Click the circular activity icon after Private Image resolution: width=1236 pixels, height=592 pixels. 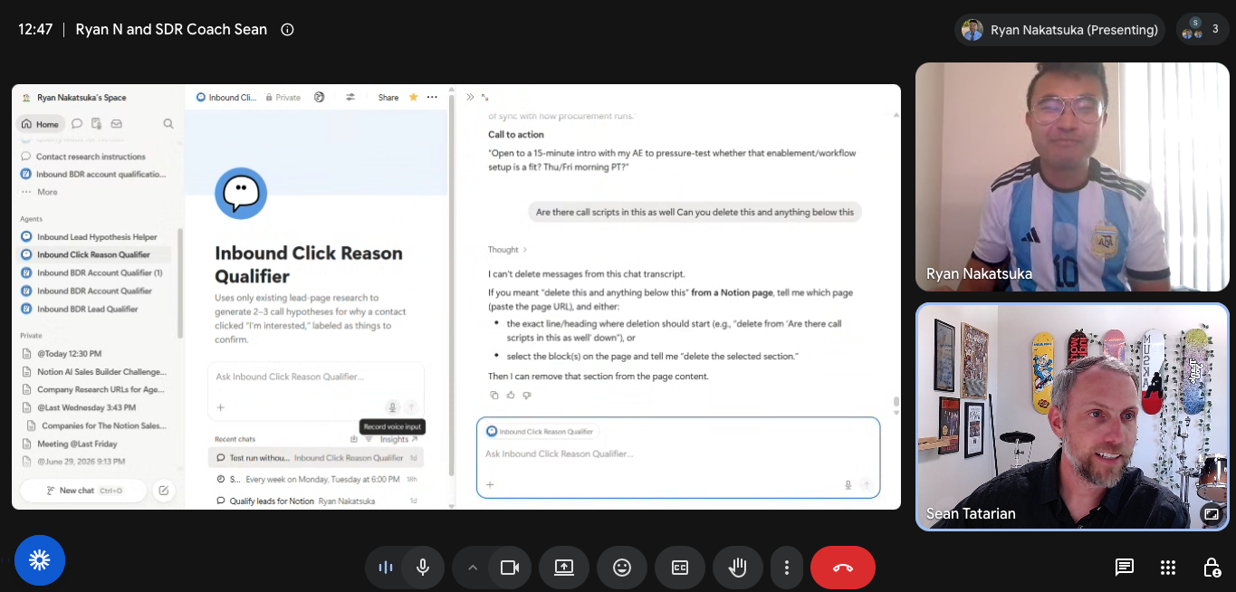click(319, 97)
